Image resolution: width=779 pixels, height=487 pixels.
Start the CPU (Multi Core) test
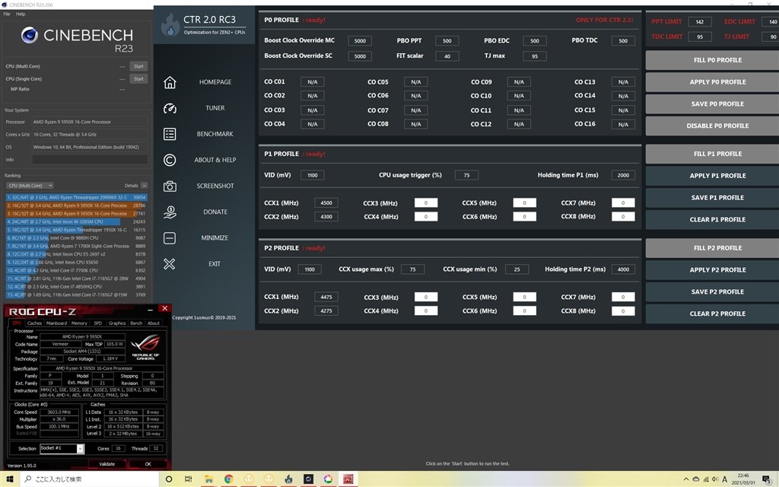(138, 66)
